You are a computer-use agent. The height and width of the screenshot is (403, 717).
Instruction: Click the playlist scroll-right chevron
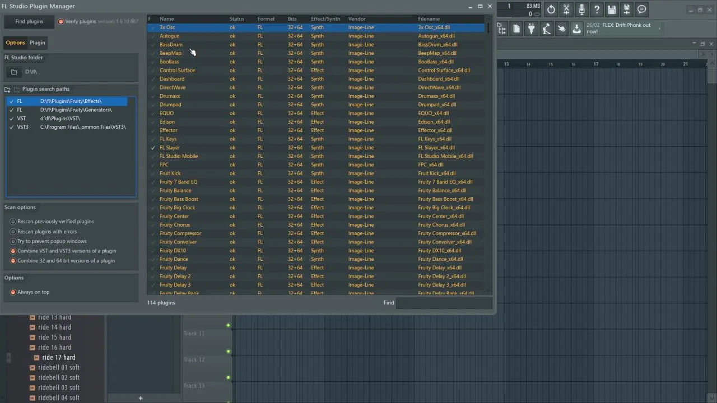(703, 54)
